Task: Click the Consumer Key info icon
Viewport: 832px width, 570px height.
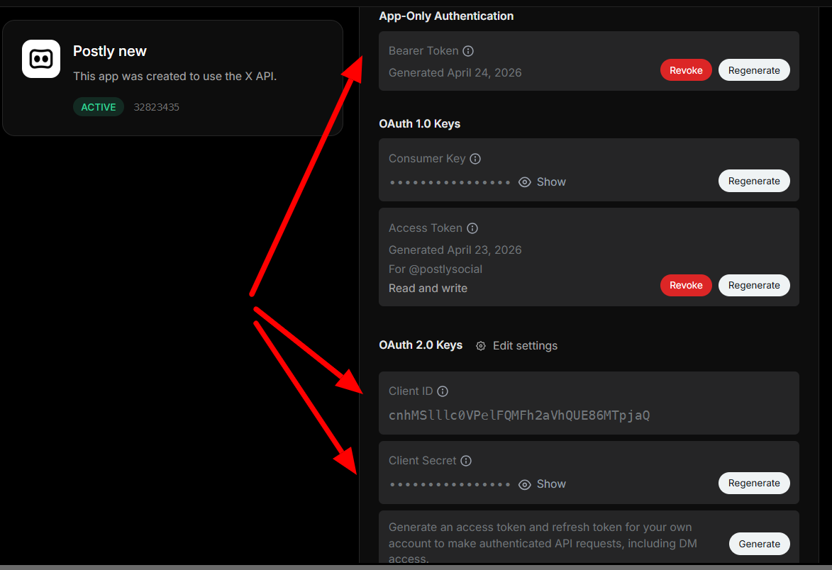Action: pyautogui.click(x=475, y=159)
